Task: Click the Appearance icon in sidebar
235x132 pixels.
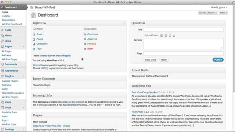Action: [2, 71]
